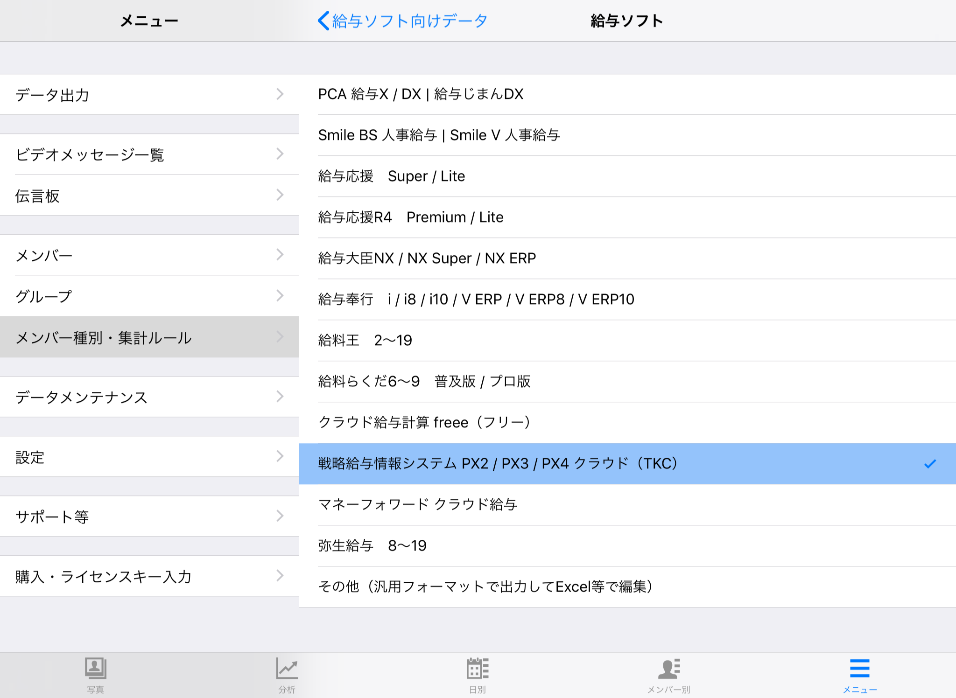The image size is (956, 698).
Task: Open the 分析 chart tab icon
Action: click(287, 668)
